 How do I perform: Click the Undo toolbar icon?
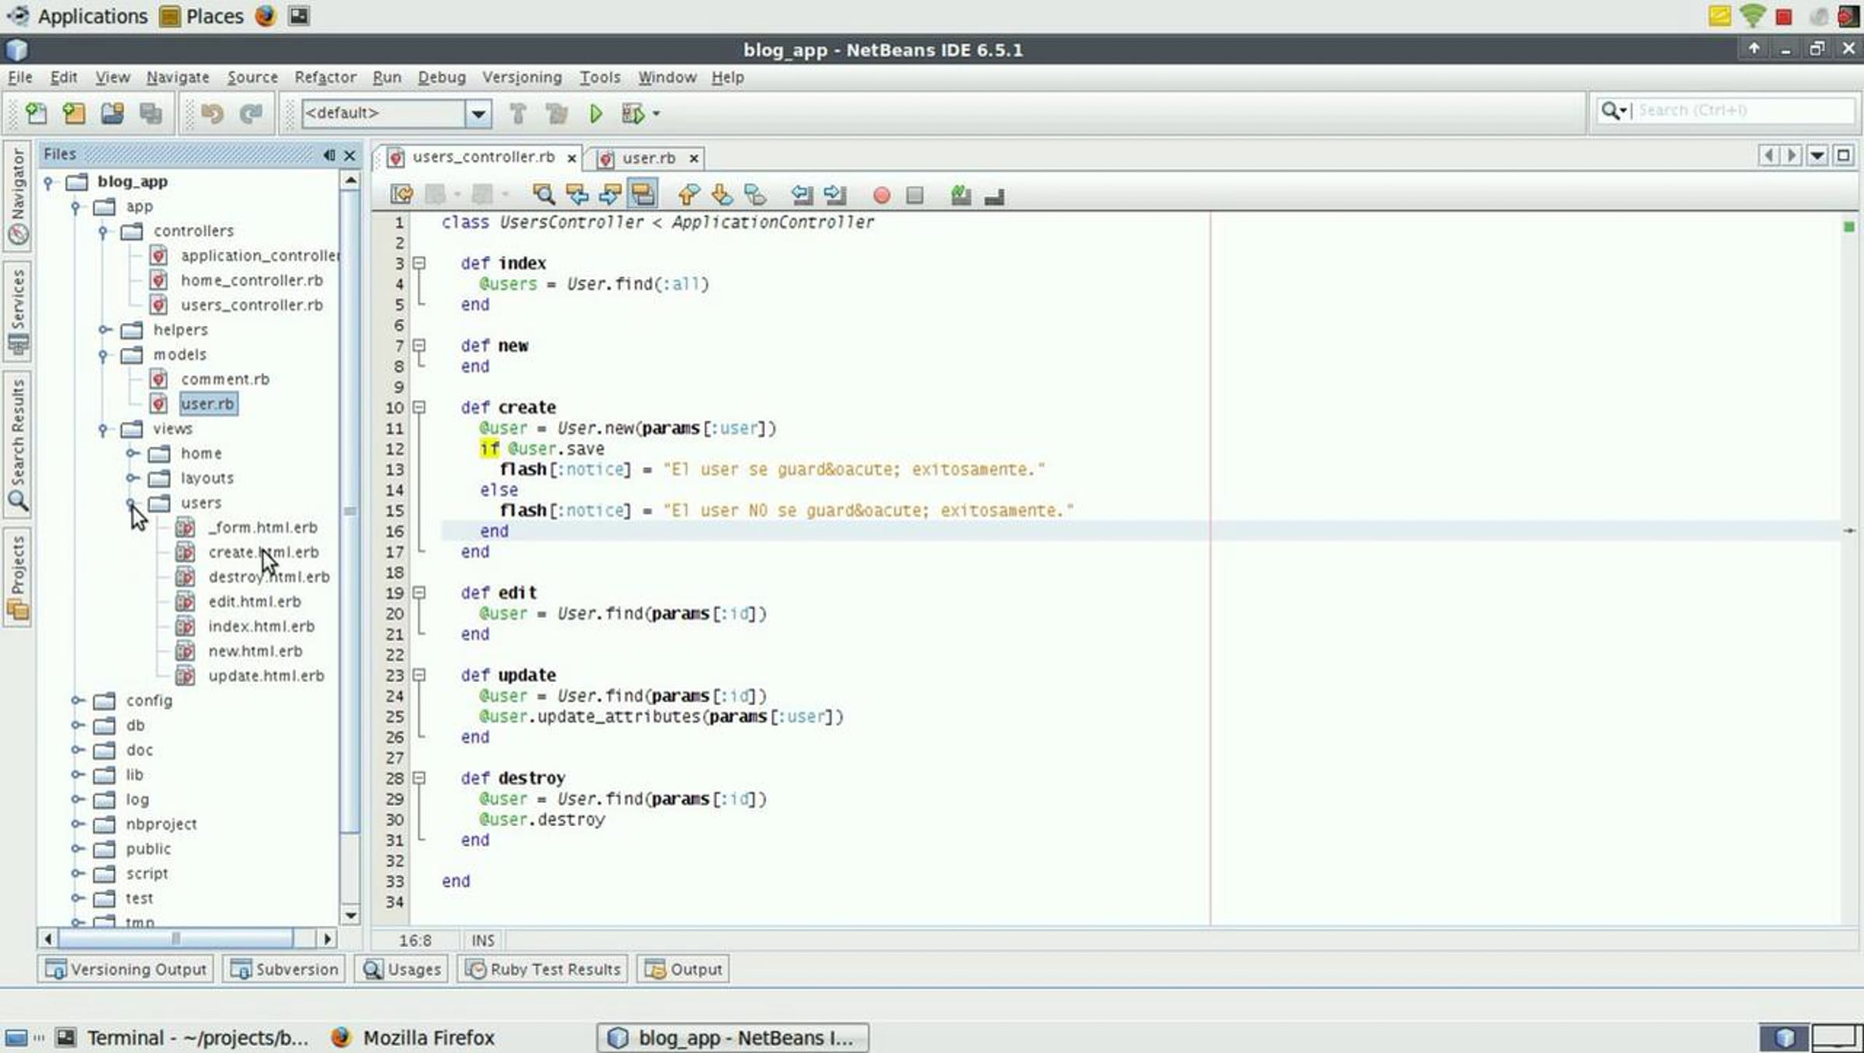click(x=211, y=113)
